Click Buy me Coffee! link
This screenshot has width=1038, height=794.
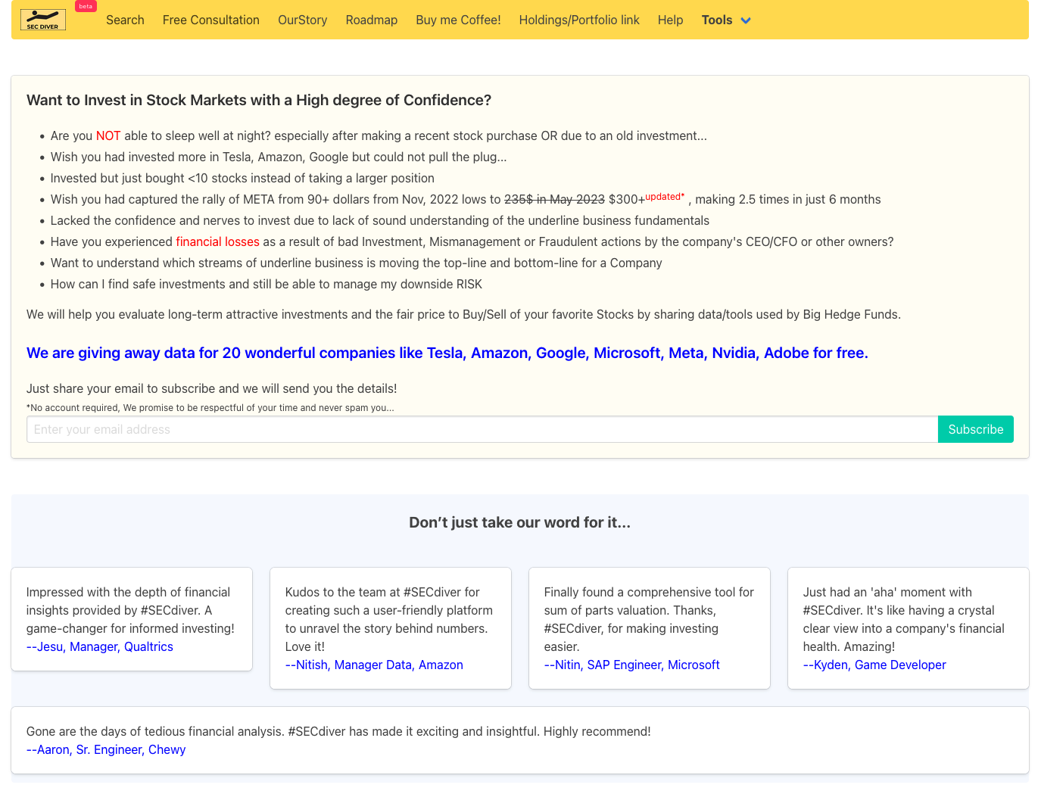click(458, 20)
